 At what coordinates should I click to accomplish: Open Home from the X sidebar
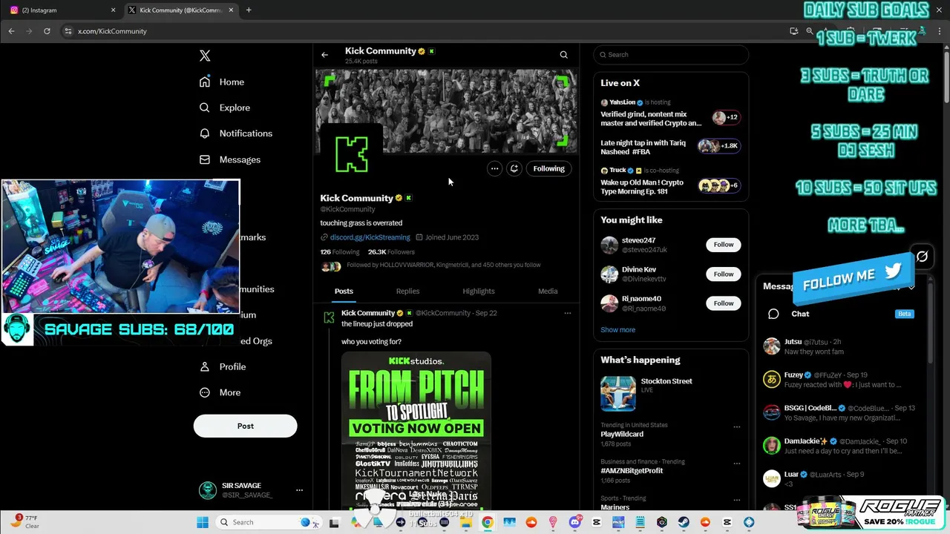point(222,82)
